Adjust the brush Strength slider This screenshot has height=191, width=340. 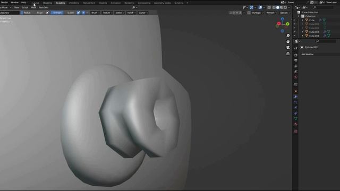[63, 13]
